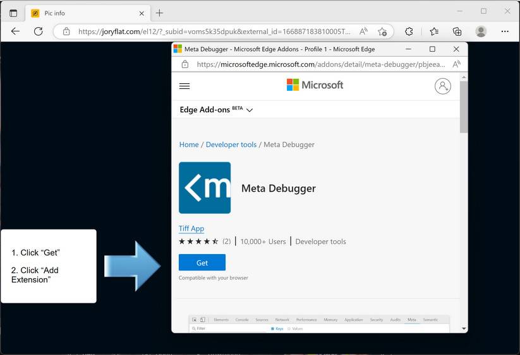This screenshot has width=520, height=355.
Task: Open Settings and more ellipsis menu
Action: point(505,32)
